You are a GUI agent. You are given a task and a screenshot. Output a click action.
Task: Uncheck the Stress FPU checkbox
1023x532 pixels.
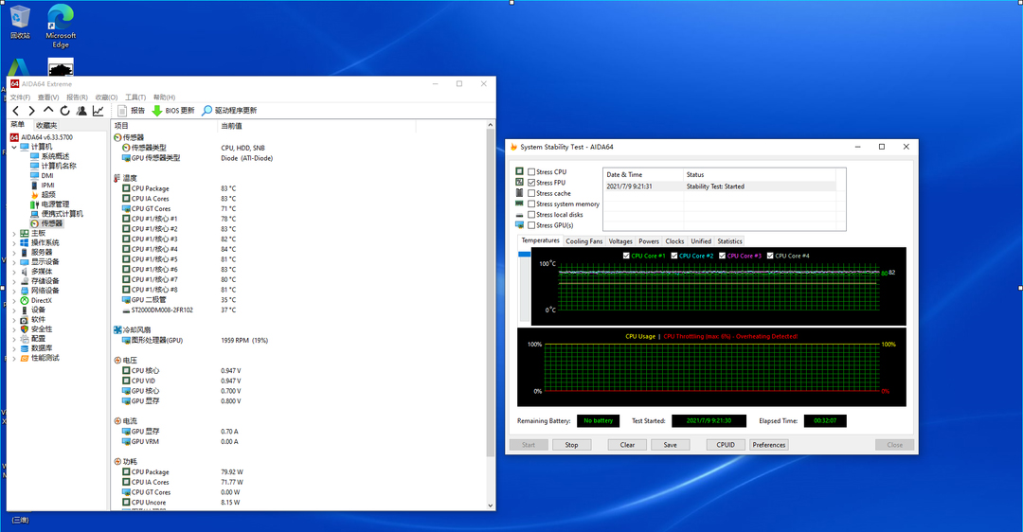[x=531, y=183]
